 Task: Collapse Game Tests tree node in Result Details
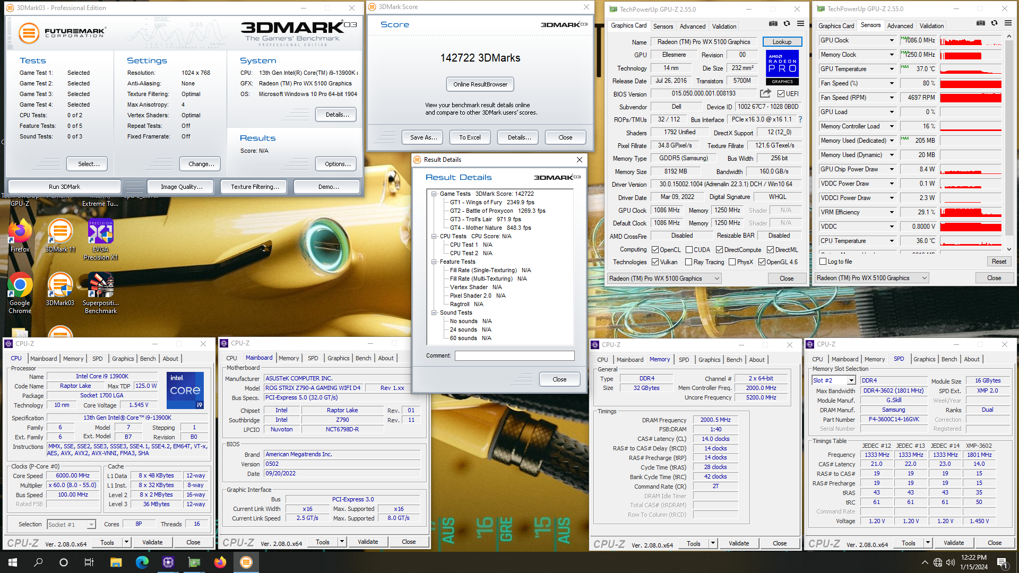[434, 194]
